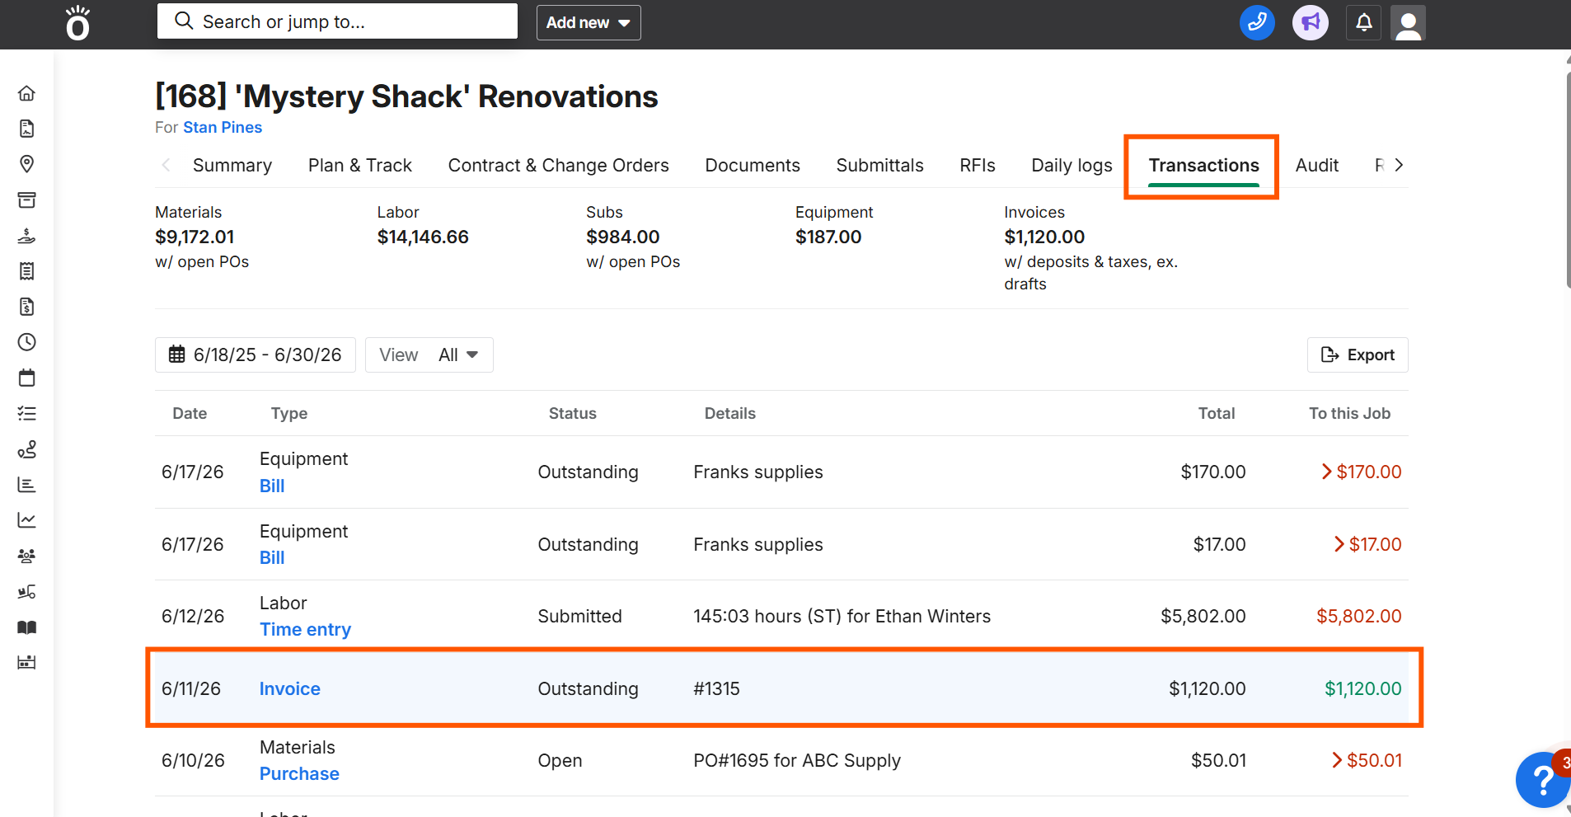This screenshot has width=1571, height=817.
Task: Click the Type column header
Action: (289, 413)
